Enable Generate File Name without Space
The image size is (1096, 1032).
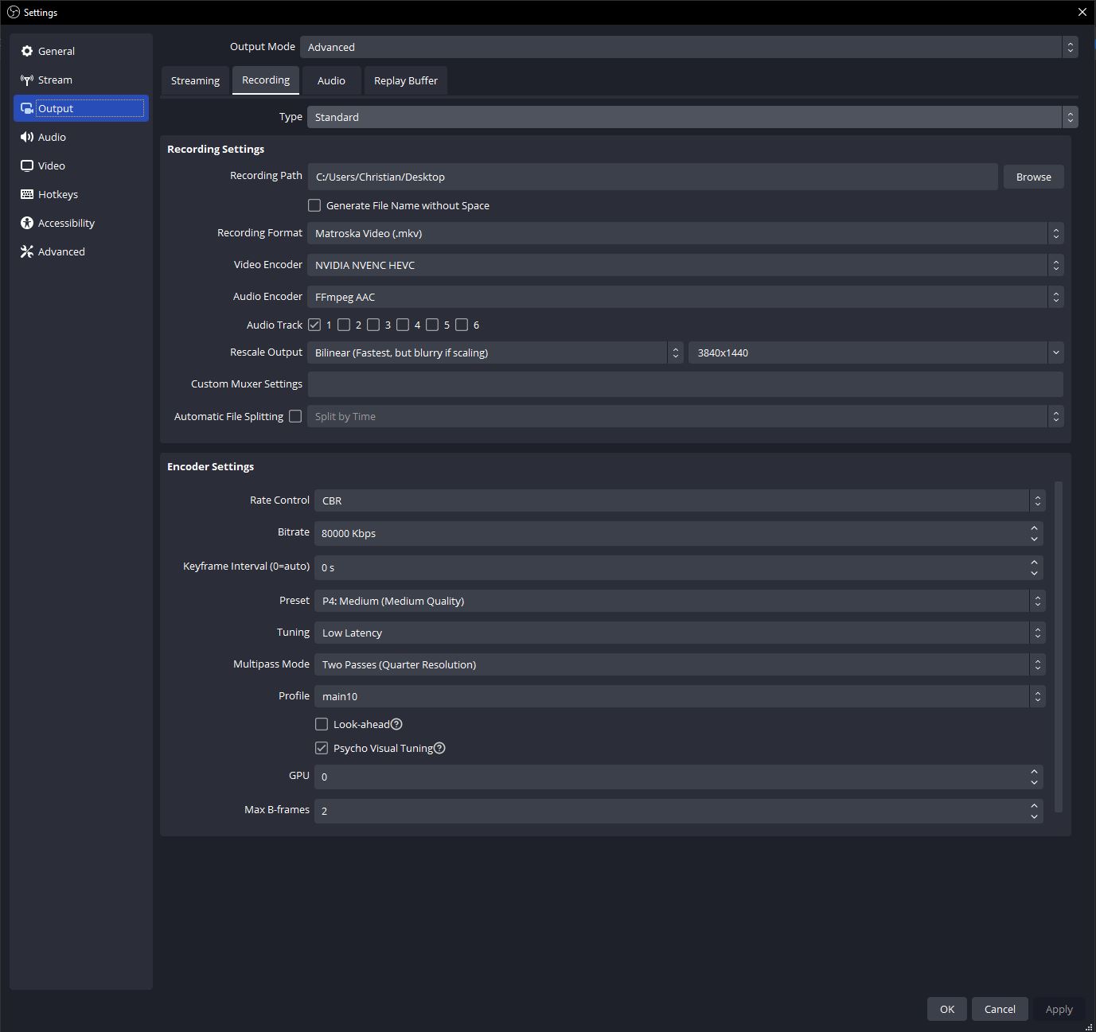tap(314, 205)
